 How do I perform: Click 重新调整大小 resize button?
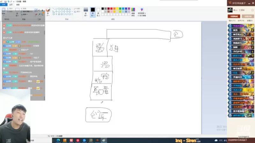[26, 11]
